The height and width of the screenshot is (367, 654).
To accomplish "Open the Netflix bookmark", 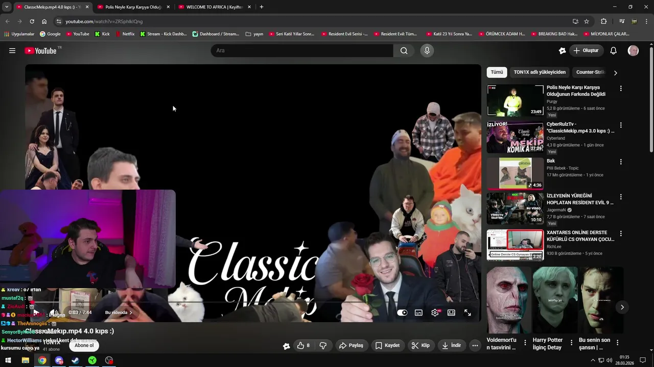I will click(125, 34).
